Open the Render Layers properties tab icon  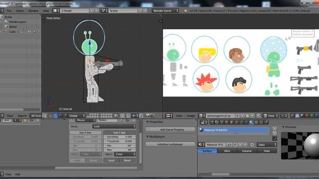[217, 122]
